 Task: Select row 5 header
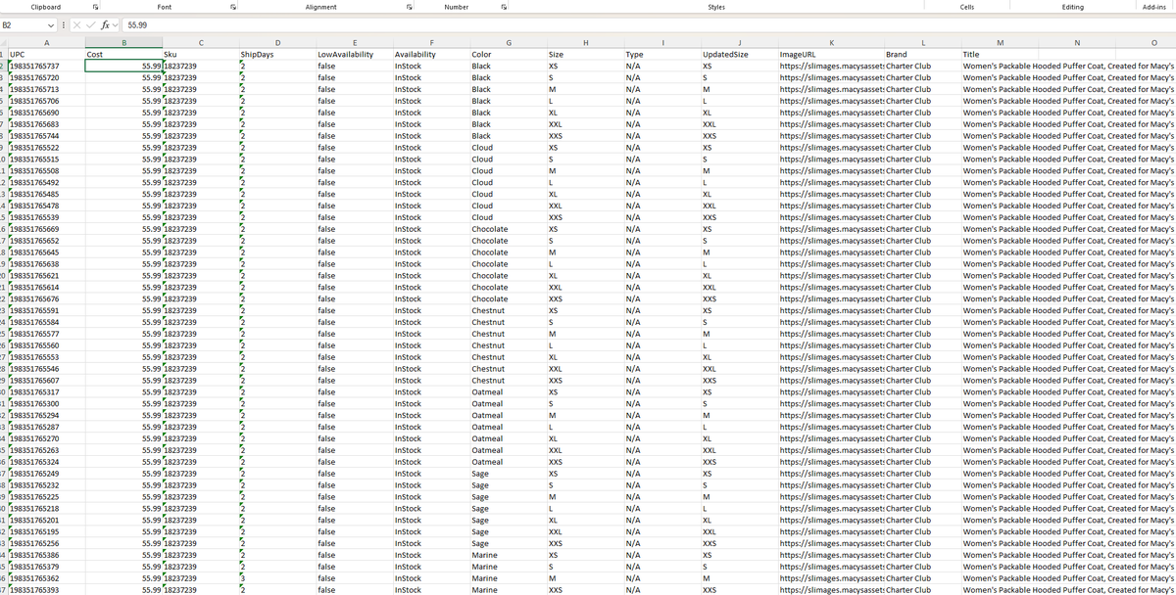click(5, 101)
